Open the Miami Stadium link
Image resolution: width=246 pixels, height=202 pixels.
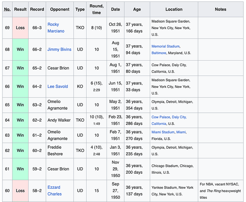tap(163, 132)
